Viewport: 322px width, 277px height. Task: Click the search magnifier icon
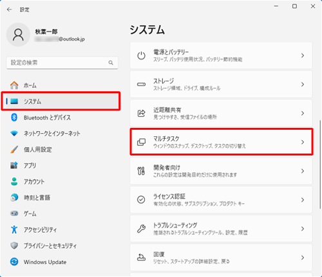pos(111,62)
